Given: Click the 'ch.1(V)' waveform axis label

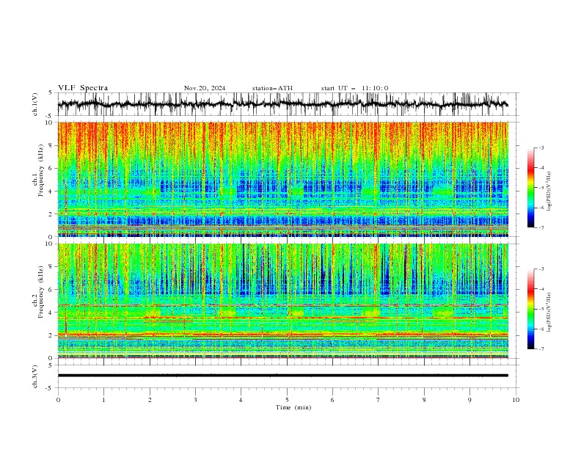Looking at the screenshot, I should (x=35, y=104).
